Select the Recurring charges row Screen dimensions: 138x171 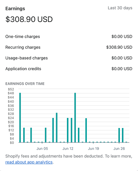coord(69,47)
